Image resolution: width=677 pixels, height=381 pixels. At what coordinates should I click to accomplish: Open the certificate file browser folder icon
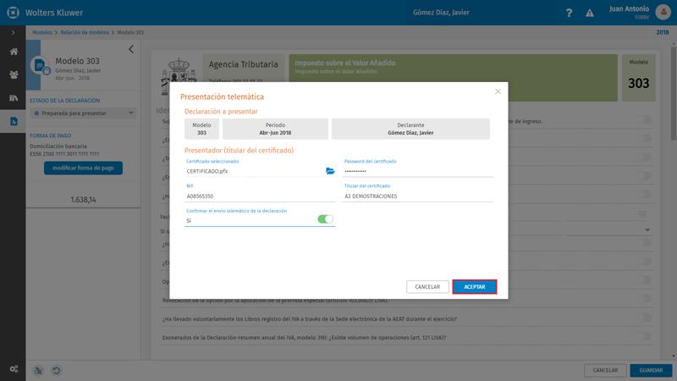point(330,171)
